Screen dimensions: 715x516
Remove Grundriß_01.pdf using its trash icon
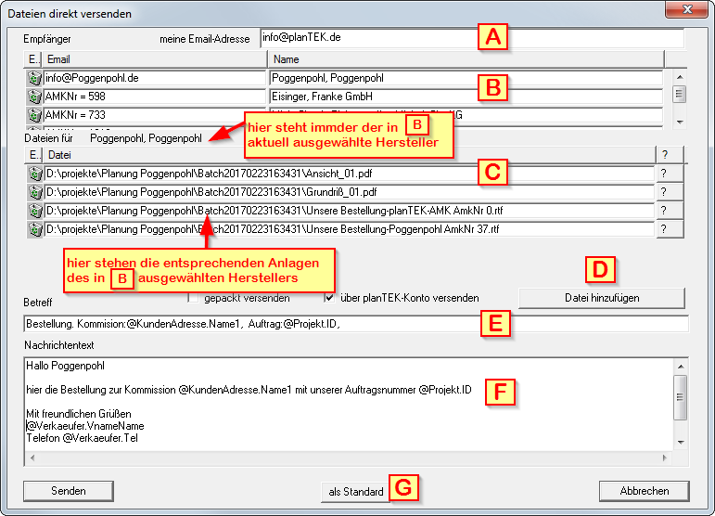coord(35,192)
